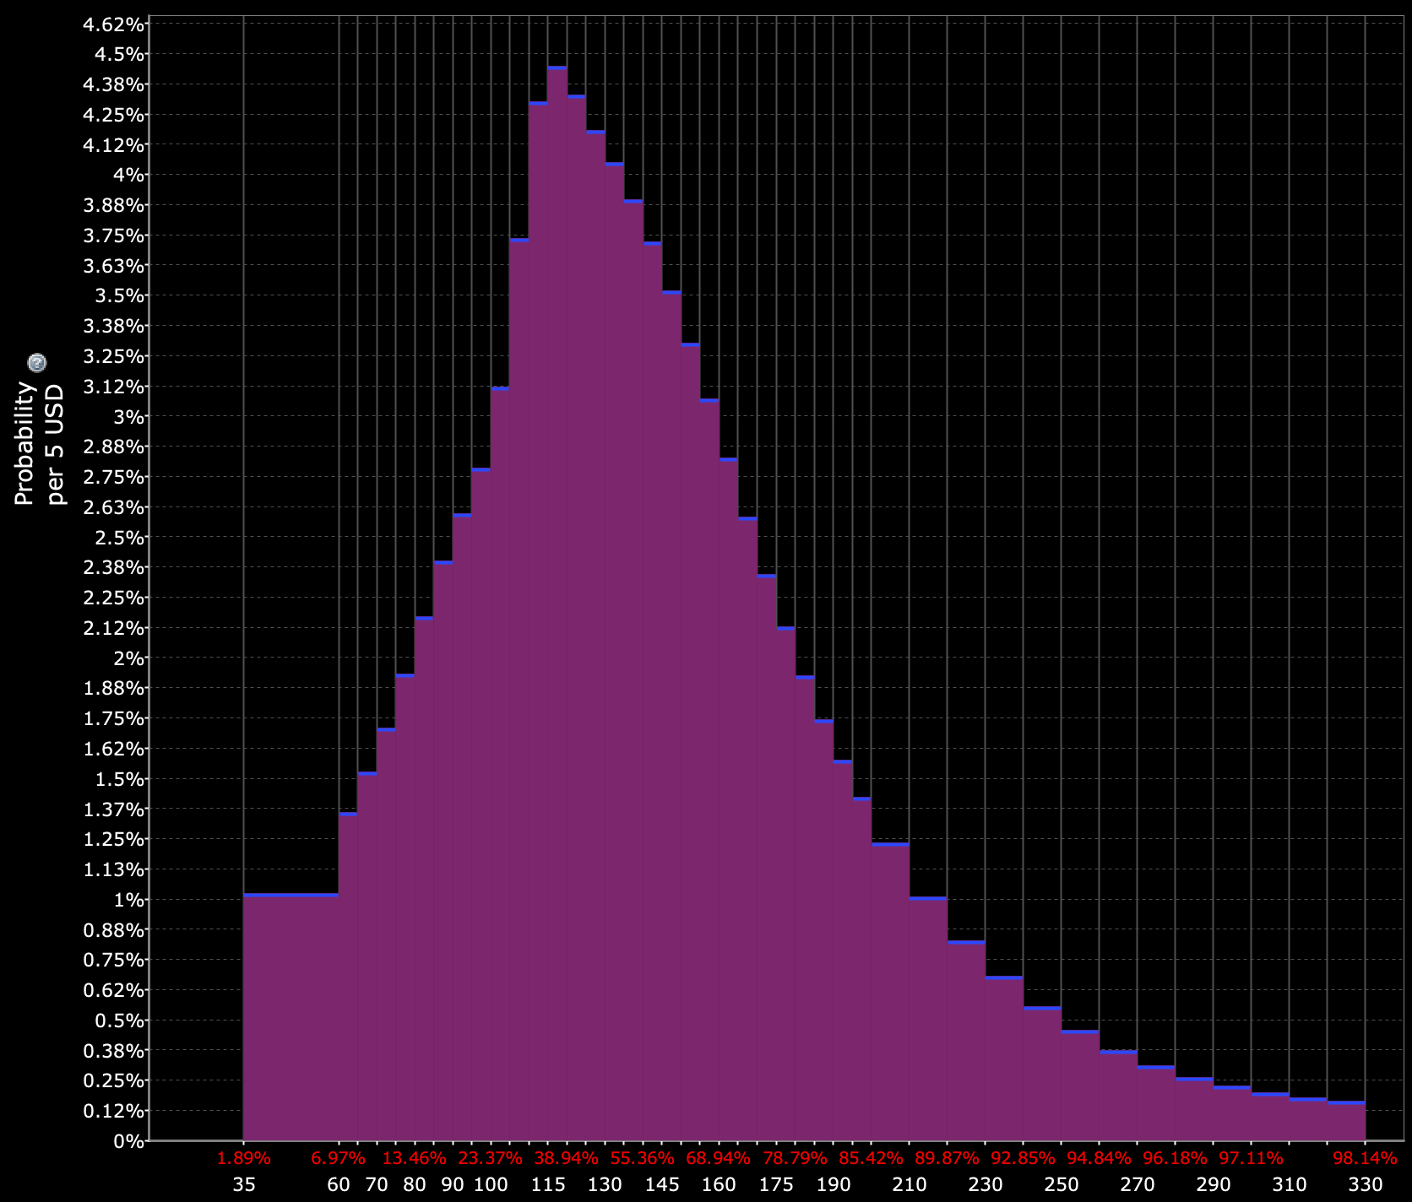Screen dimensions: 1412x1202
Task: Click the 4.62% label on the y-axis
Action: 113,24
